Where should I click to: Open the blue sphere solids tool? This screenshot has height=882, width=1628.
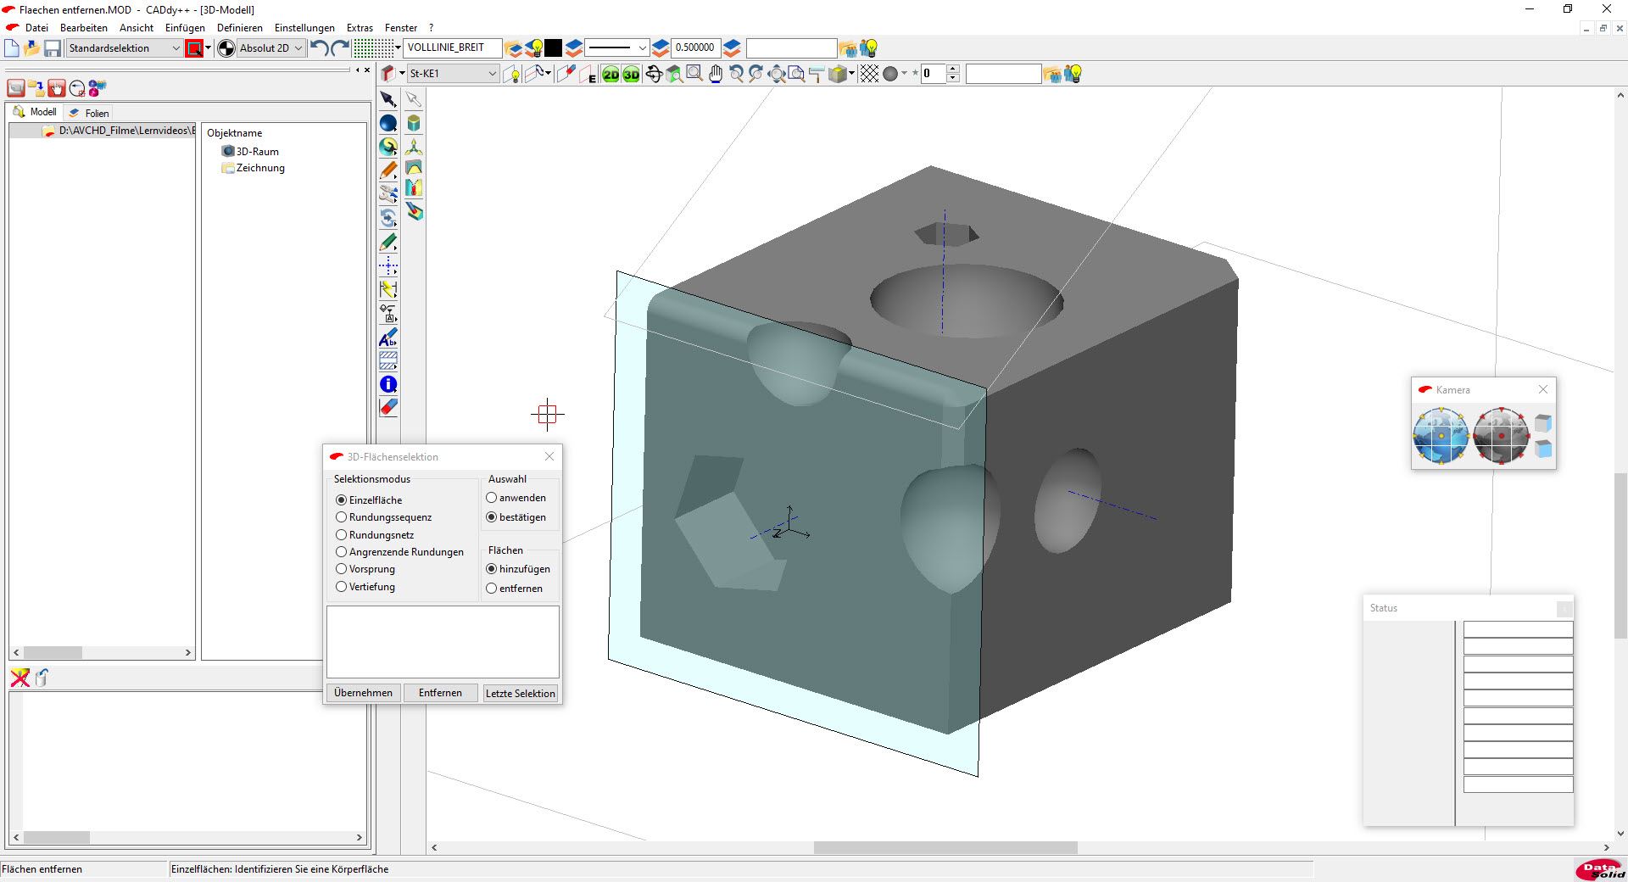[388, 124]
